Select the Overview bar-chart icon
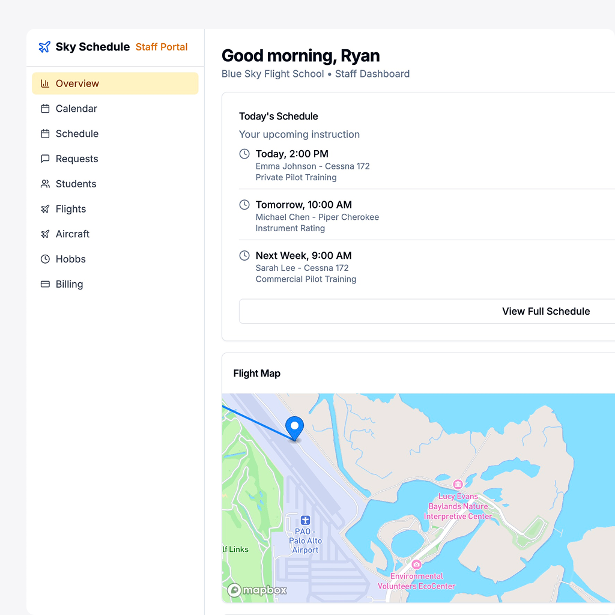This screenshot has width=615, height=615. coord(45,83)
